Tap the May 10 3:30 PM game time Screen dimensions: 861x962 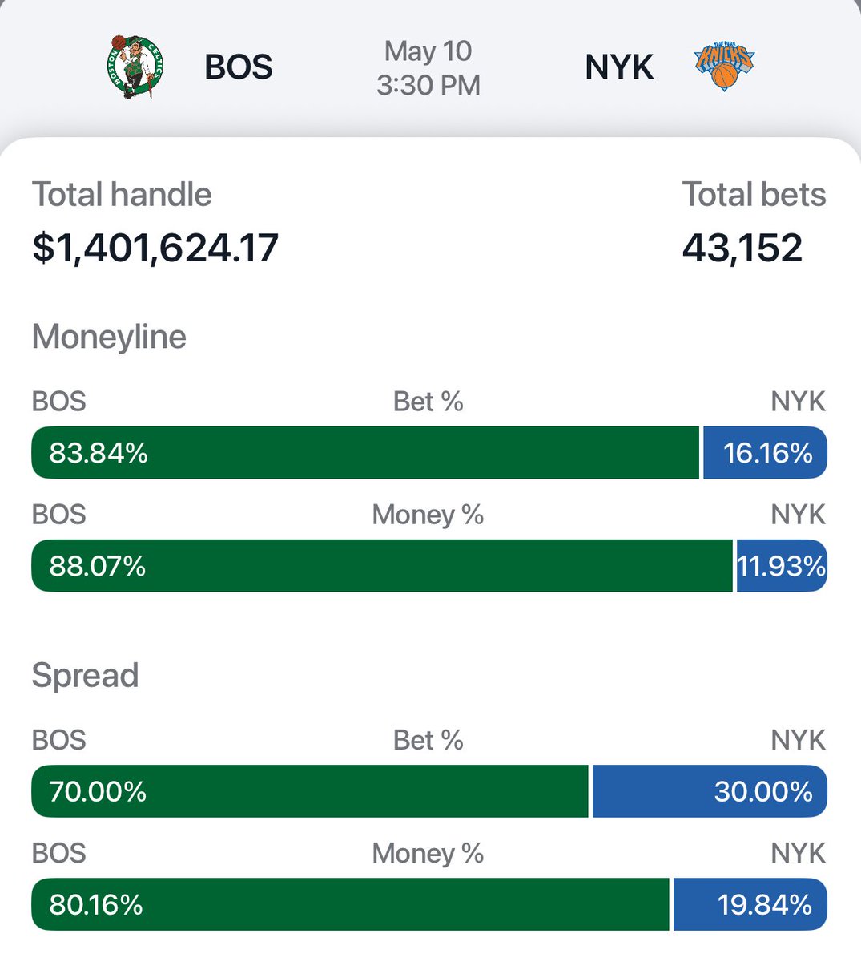428,67
